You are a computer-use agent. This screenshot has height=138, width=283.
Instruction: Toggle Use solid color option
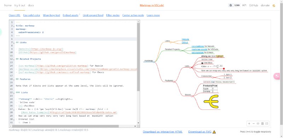click(31, 15)
